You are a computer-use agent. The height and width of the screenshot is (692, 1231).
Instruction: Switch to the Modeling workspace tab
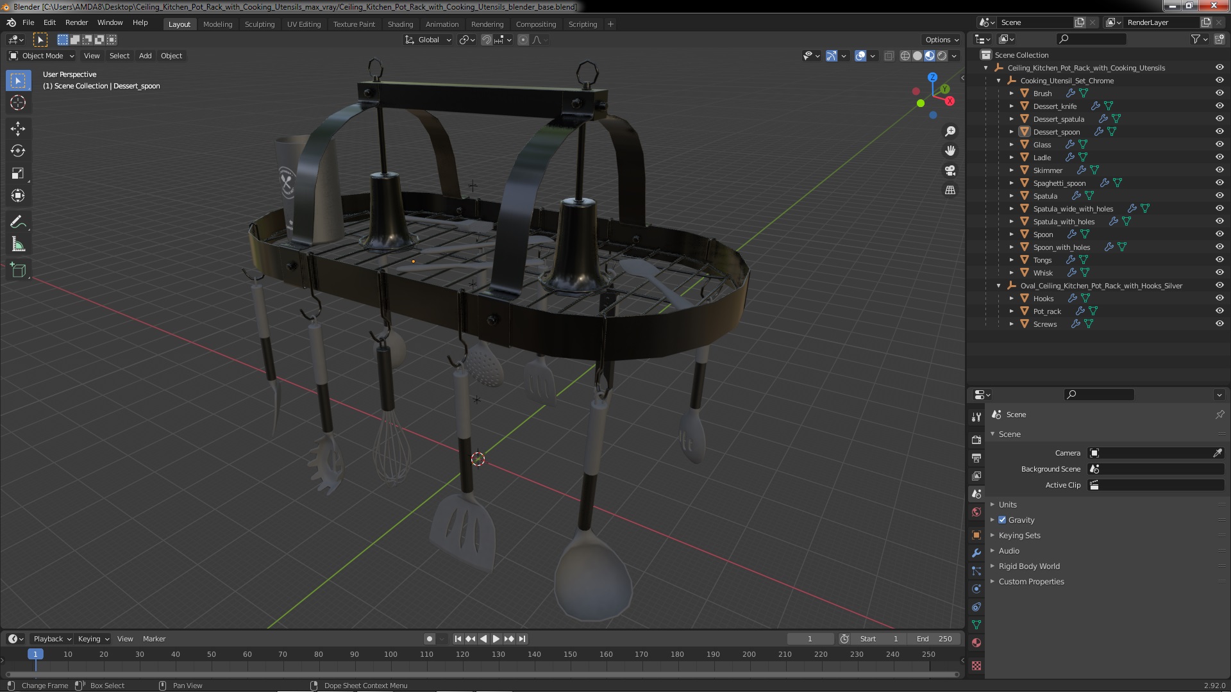(x=217, y=24)
